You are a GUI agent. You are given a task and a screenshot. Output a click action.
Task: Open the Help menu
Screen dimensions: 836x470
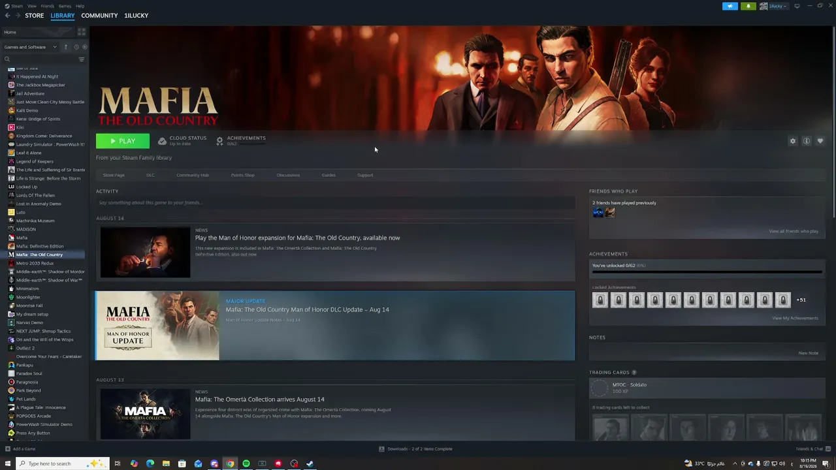pos(80,6)
